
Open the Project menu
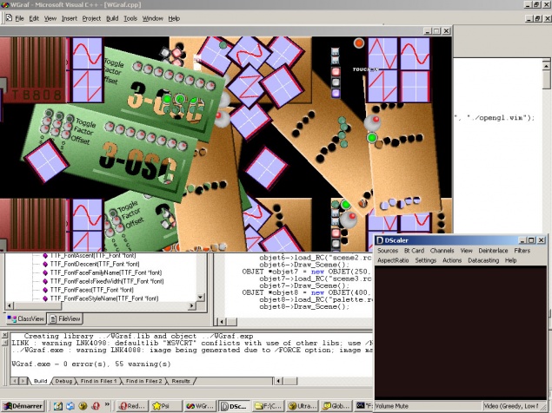click(91, 18)
